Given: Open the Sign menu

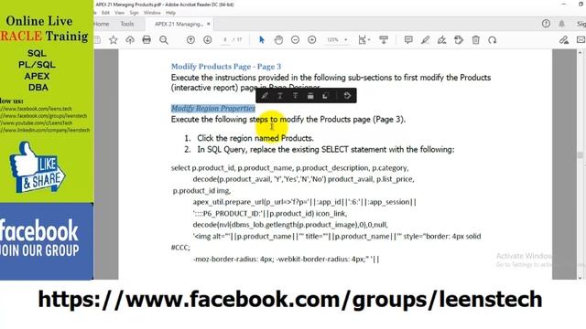Looking at the screenshot, I should pyautogui.click(x=135, y=13).
